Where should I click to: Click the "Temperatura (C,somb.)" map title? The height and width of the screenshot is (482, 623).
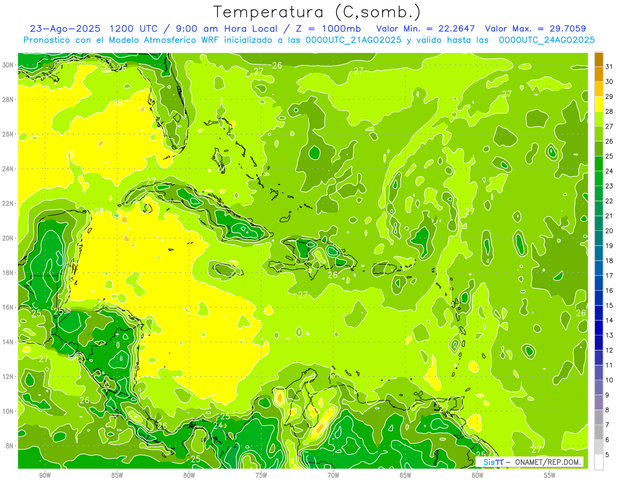[317, 12]
